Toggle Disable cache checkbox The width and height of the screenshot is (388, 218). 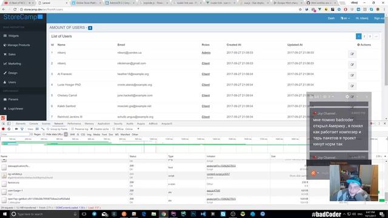pos(92,129)
